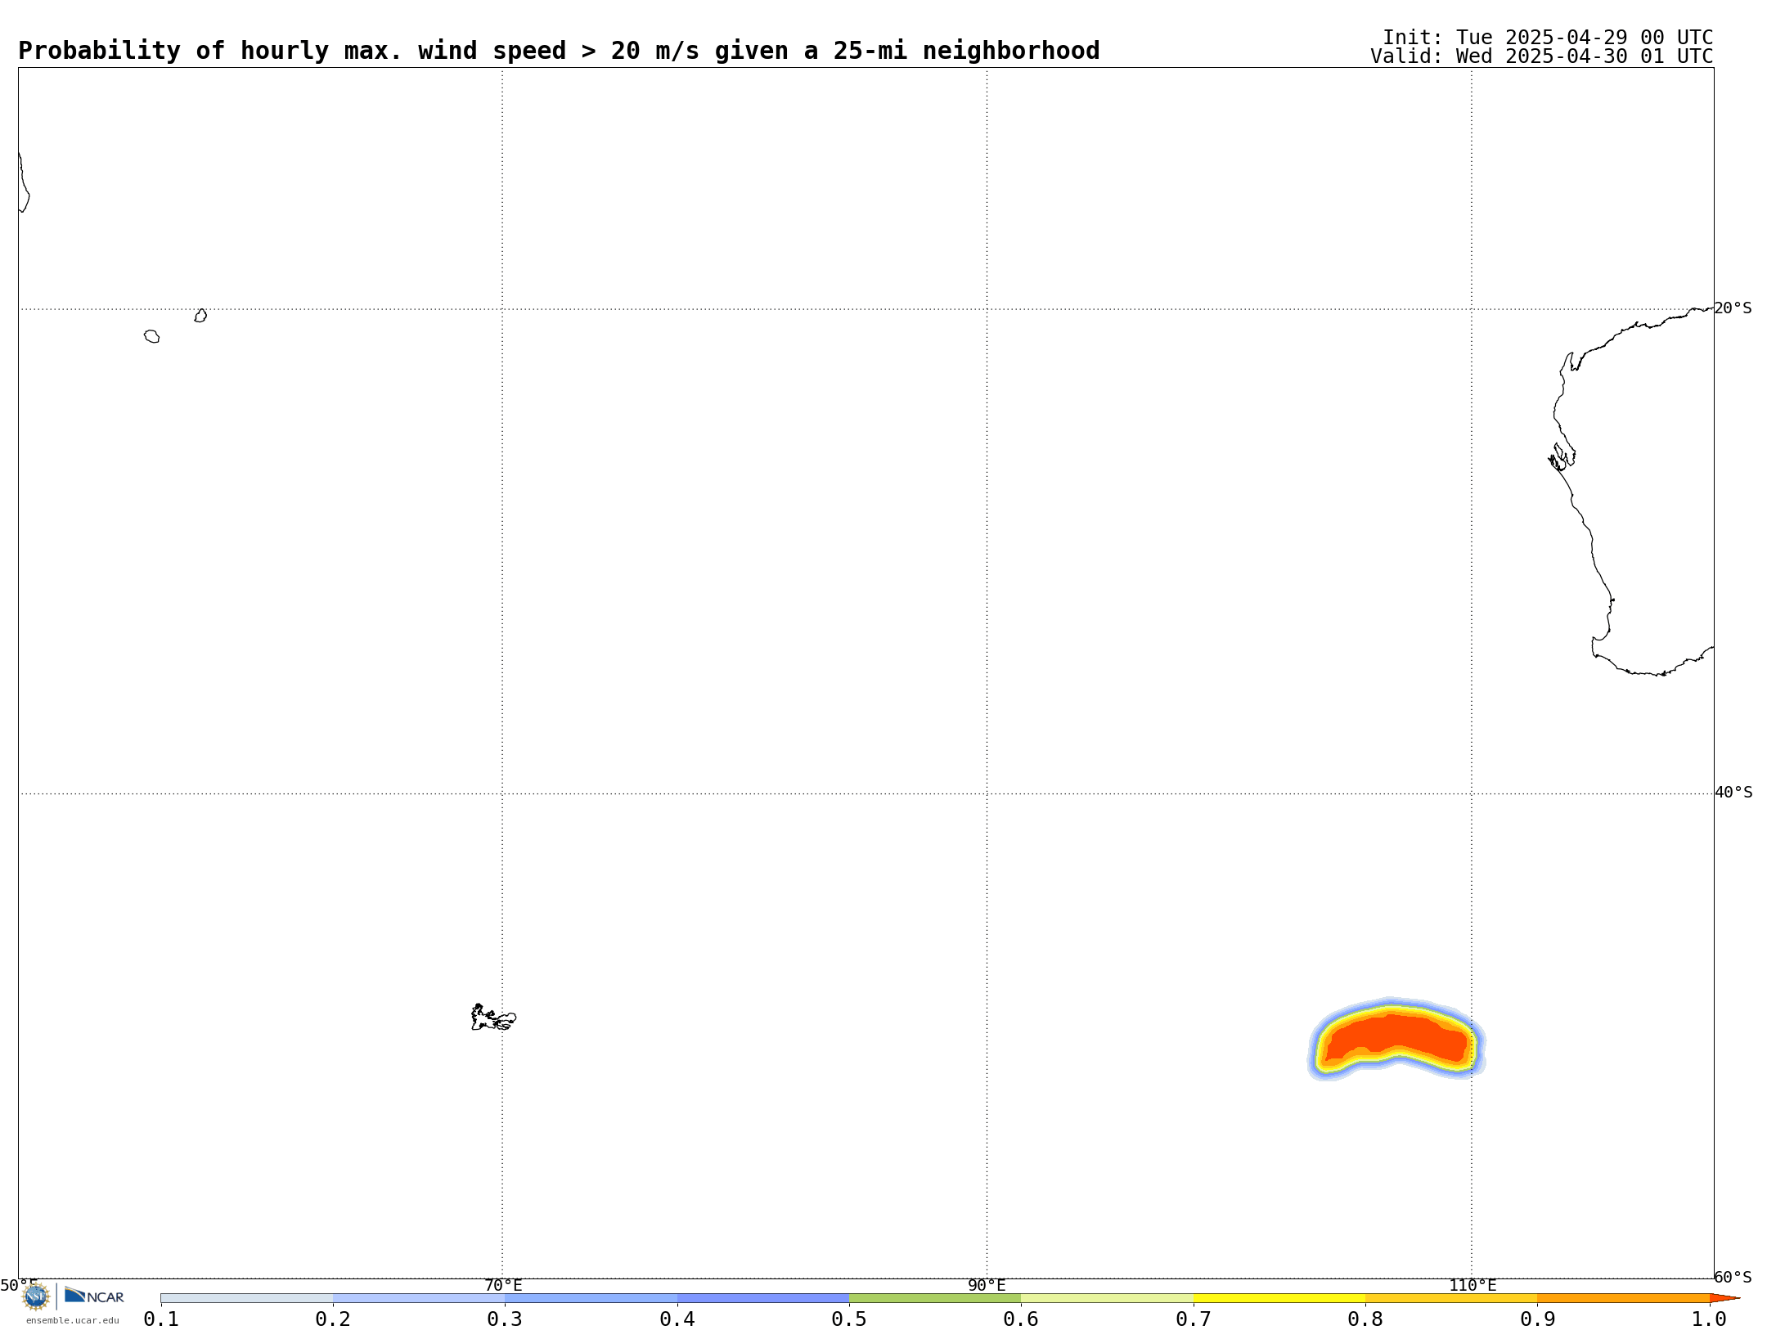
Task: Click the 0.1 colorbar tick label
Action: click(161, 1319)
